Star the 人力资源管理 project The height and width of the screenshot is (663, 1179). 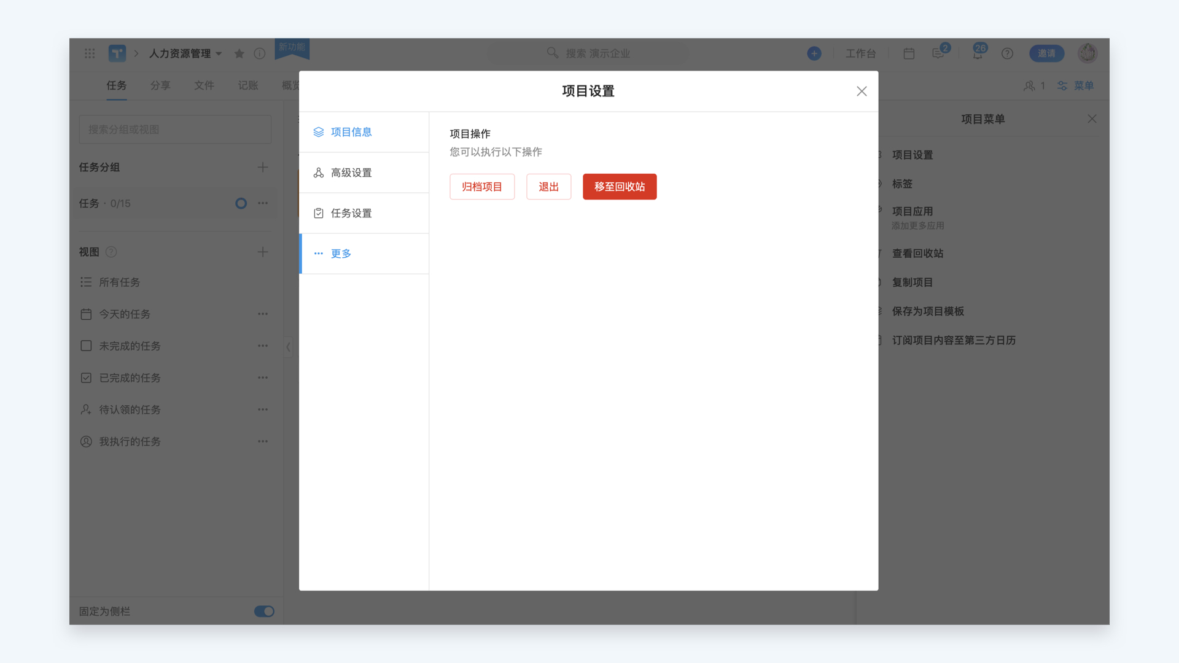coord(239,53)
